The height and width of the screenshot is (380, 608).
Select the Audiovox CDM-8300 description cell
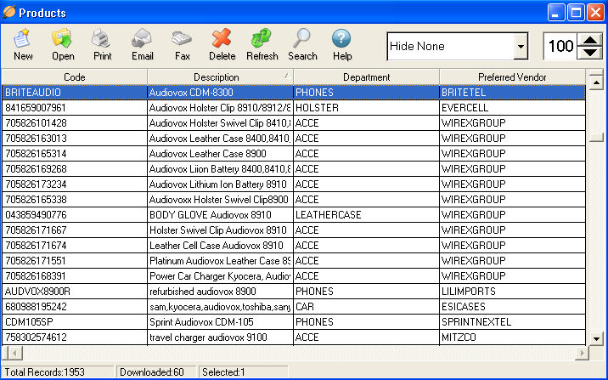pos(220,93)
